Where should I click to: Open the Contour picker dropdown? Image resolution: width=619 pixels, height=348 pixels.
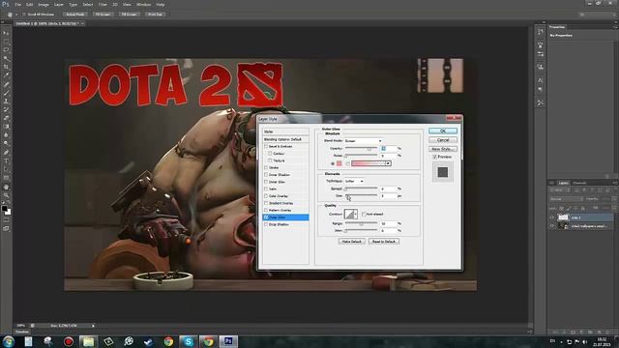point(356,215)
